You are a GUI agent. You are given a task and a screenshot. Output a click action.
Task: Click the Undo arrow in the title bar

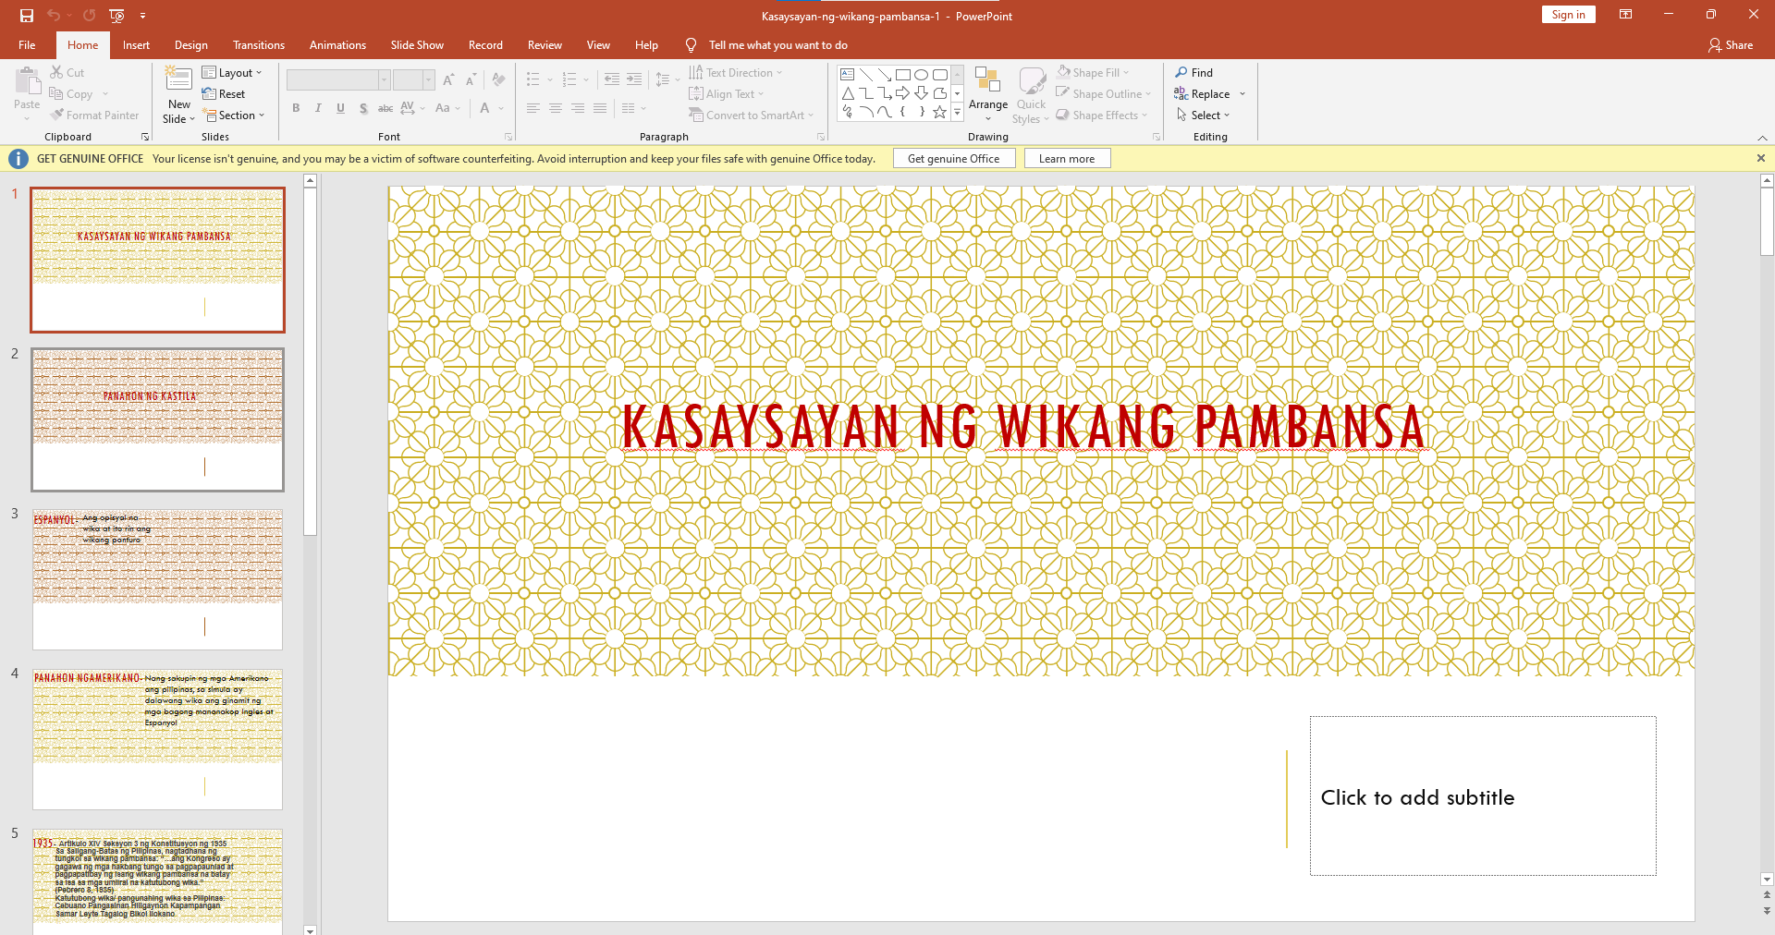(54, 16)
